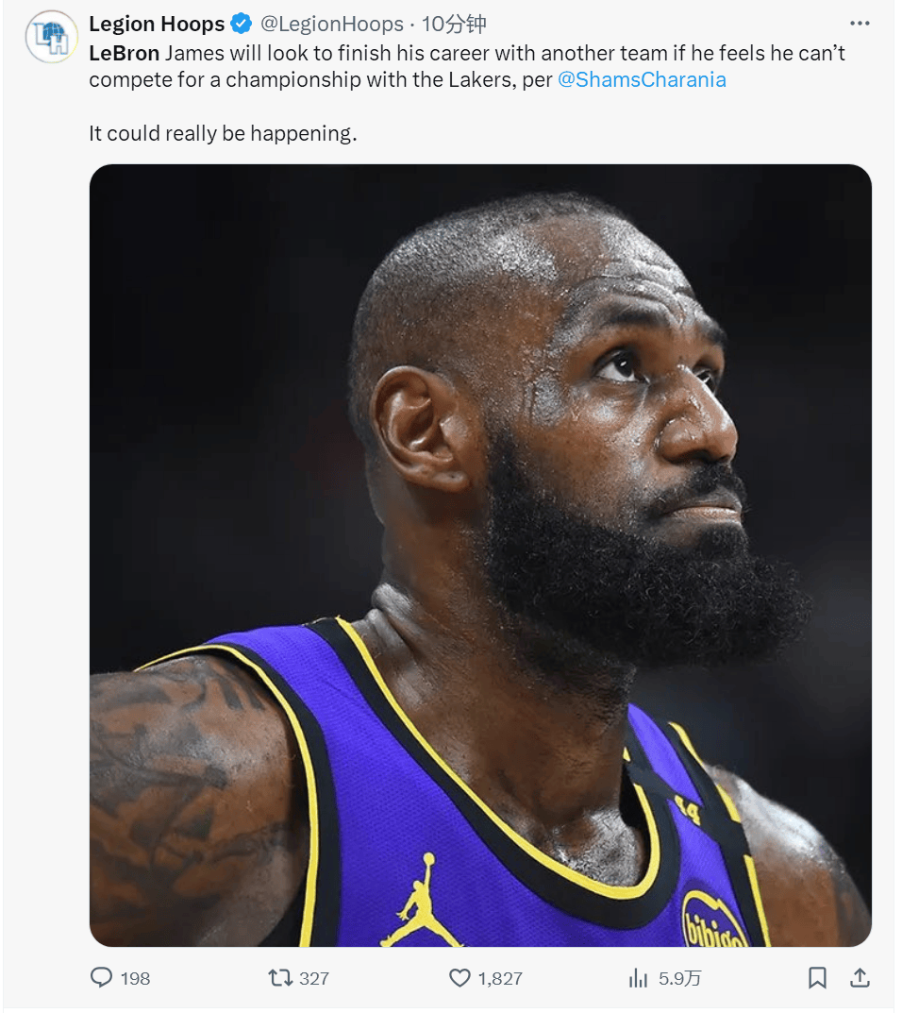
Task: Click the bold LeBron keyword in tweet
Action: [x=124, y=53]
